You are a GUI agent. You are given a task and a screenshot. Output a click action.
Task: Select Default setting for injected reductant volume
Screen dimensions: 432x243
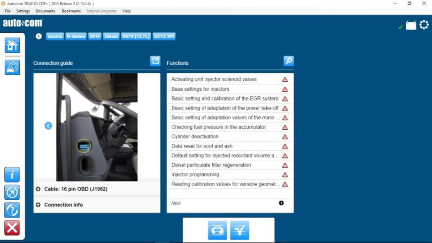(230, 156)
